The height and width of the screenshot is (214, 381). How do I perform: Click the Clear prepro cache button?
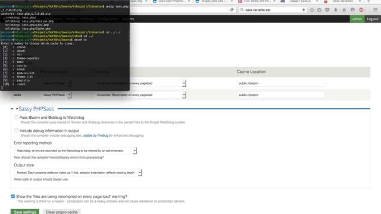coord(62,212)
